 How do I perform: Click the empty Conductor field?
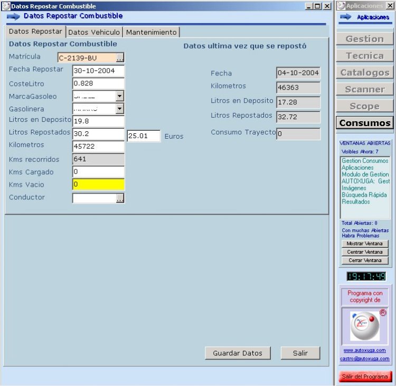pos(95,198)
